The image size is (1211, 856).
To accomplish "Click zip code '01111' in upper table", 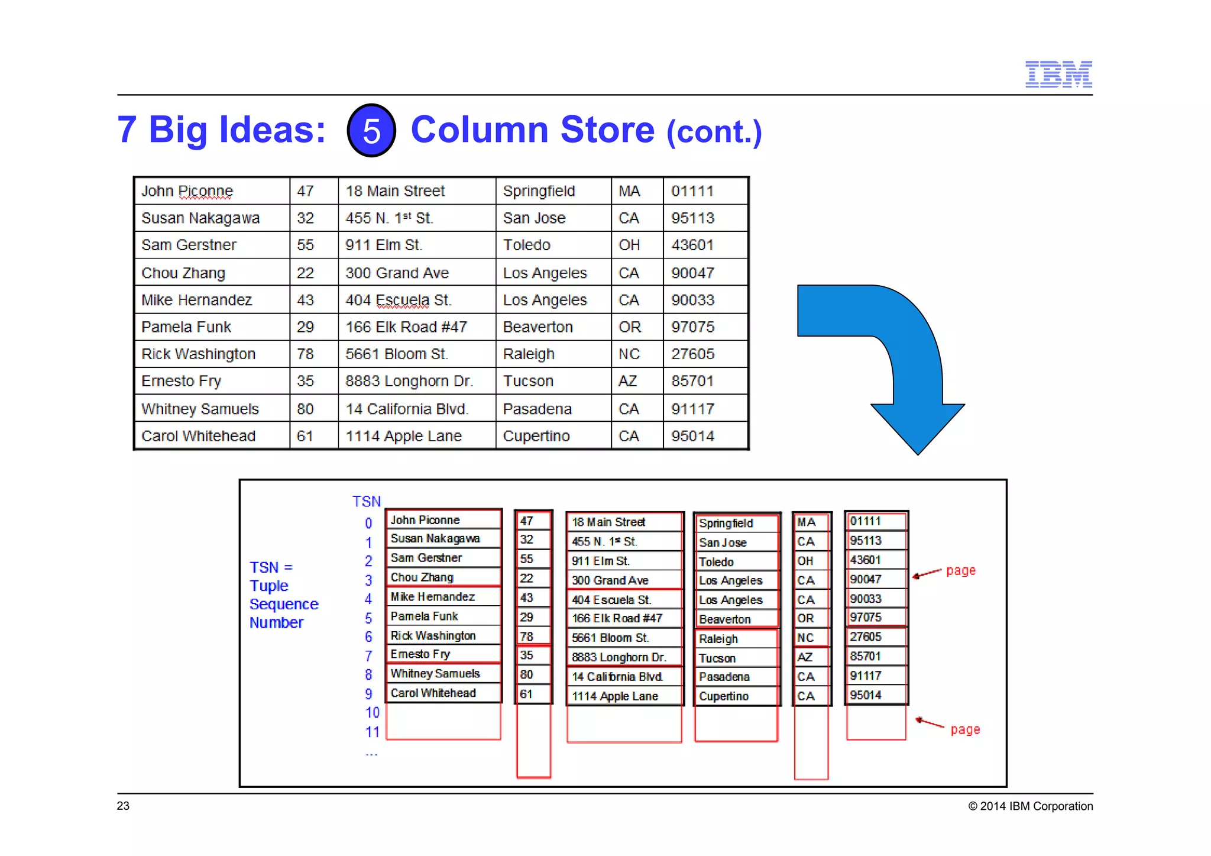I will [692, 191].
